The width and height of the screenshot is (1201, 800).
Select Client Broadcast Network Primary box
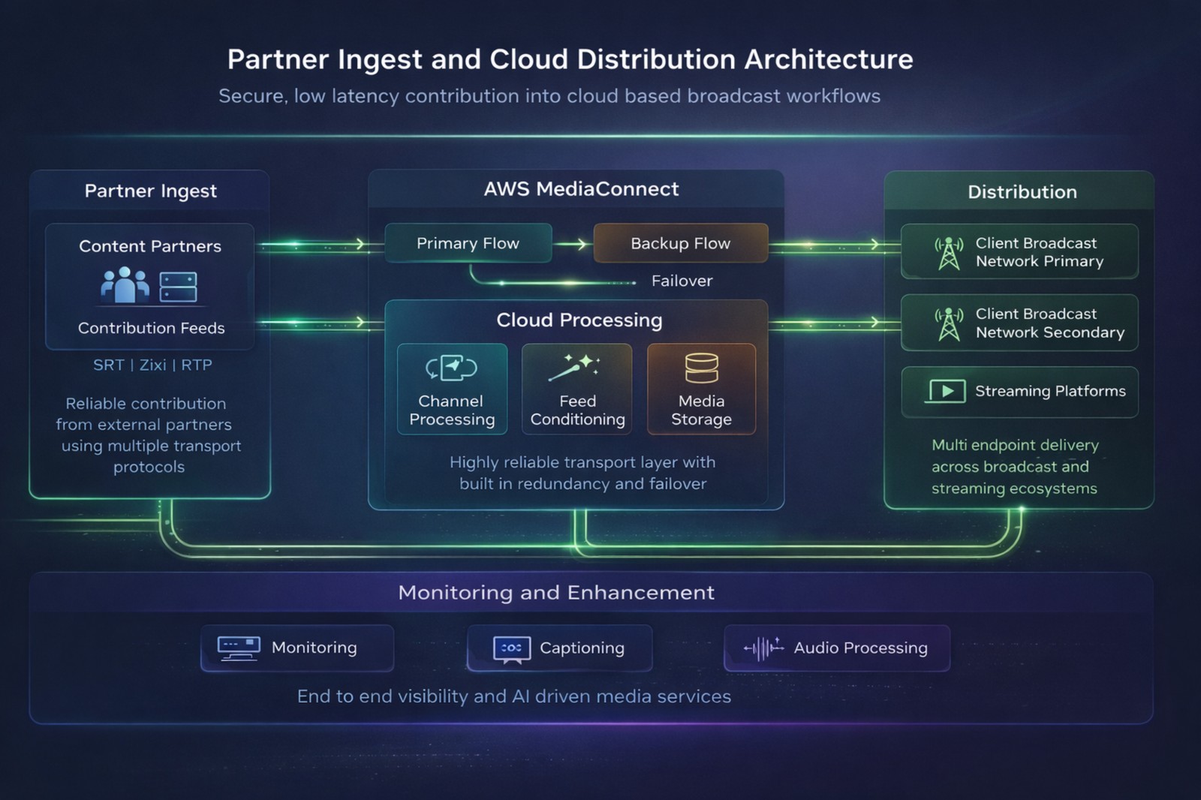[1019, 251]
